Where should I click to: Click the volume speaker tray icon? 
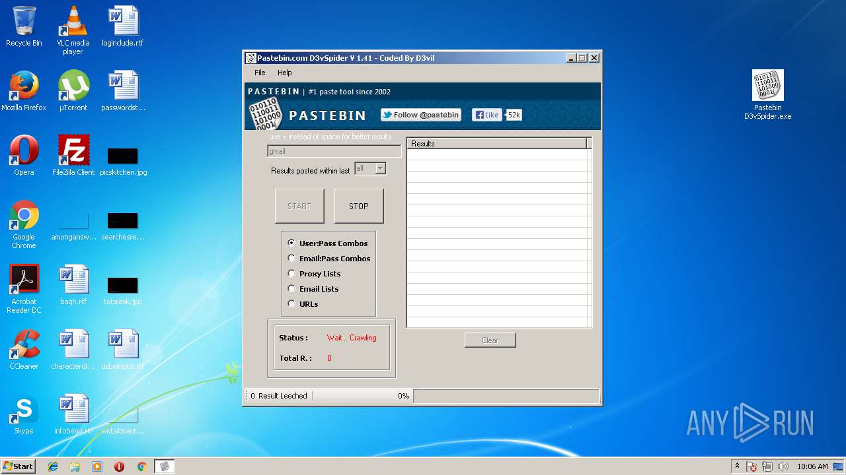coord(783,466)
